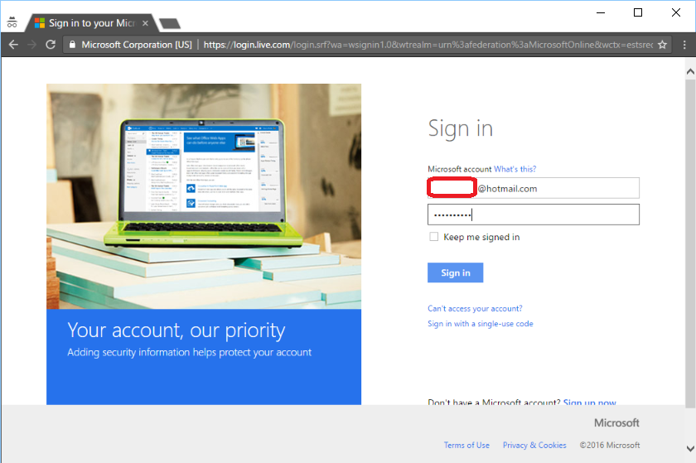Open Privacy & Cookies link

[x=534, y=445]
